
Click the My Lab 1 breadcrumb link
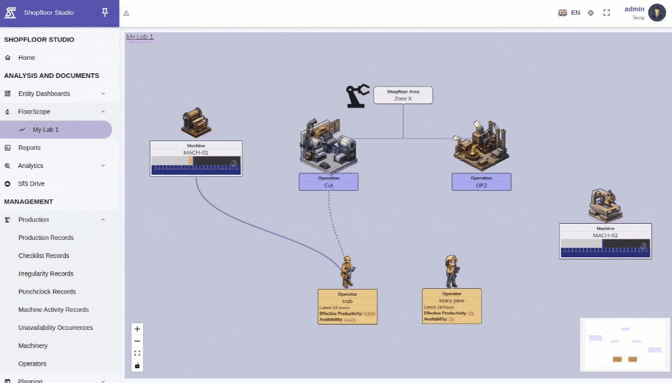click(x=140, y=36)
